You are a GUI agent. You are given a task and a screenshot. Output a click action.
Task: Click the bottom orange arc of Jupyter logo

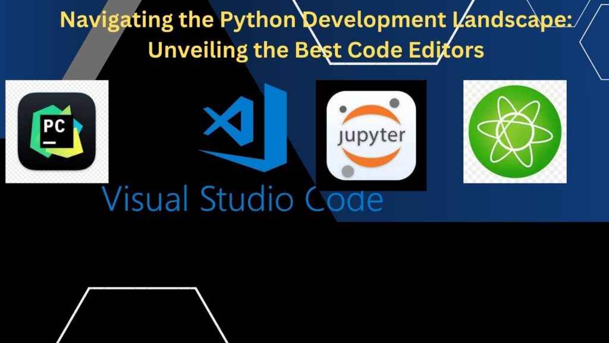point(371,158)
